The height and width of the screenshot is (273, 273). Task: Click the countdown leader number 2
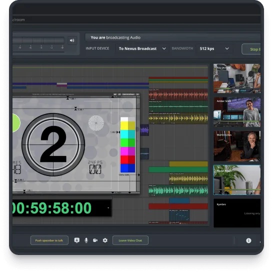[x=53, y=144]
